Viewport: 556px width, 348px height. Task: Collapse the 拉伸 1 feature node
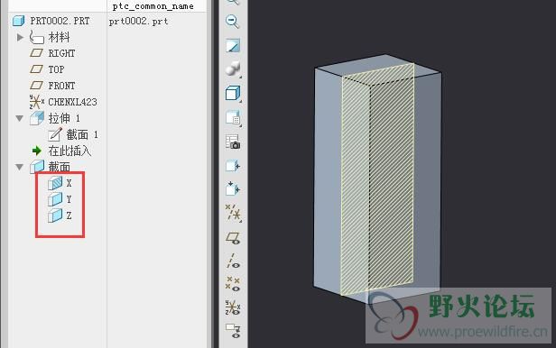click(x=20, y=118)
